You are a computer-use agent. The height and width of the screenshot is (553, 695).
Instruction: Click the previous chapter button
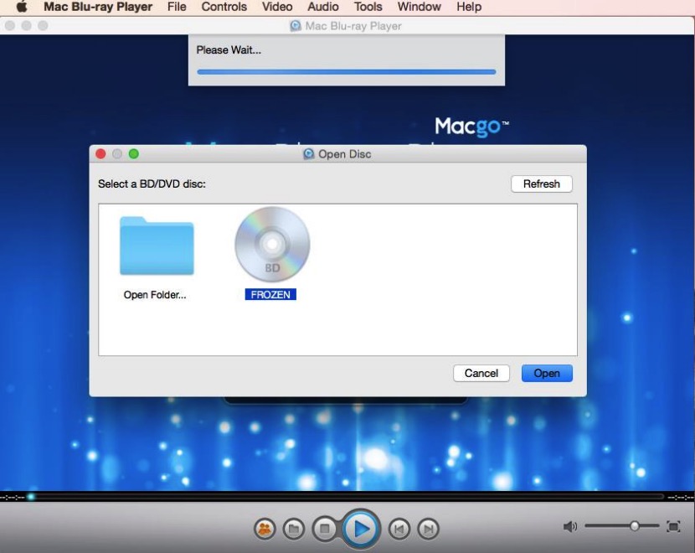point(399,529)
